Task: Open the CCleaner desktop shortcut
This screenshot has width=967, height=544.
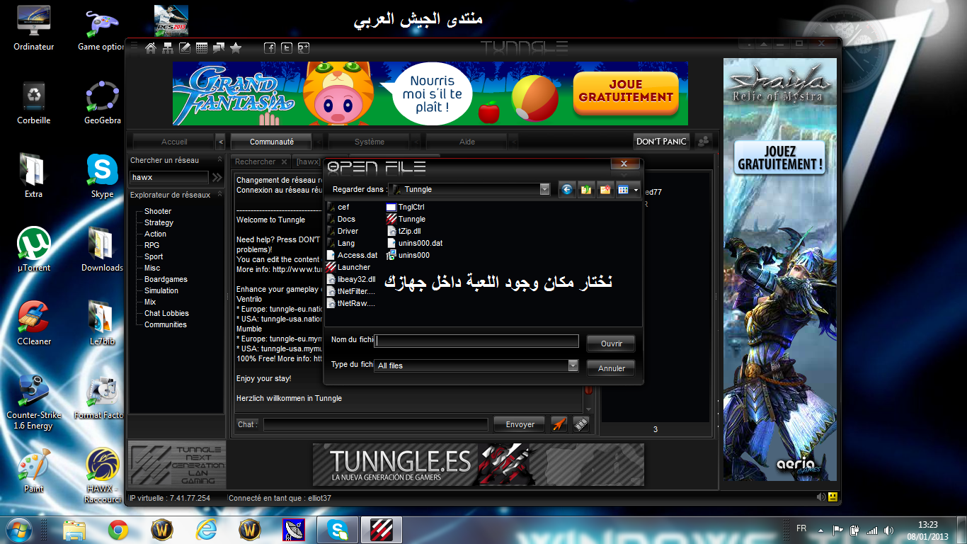Action: [x=34, y=323]
